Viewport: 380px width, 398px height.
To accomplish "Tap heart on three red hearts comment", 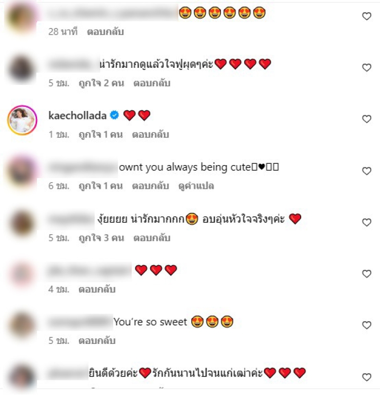I will coord(367,274).
